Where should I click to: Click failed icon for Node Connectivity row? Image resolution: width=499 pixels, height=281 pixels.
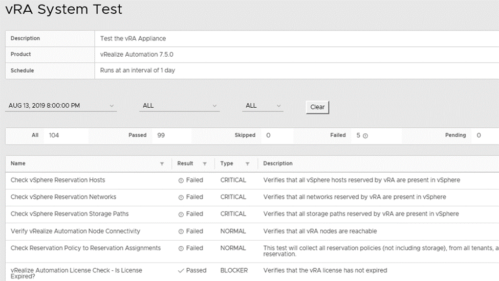pos(181,231)
